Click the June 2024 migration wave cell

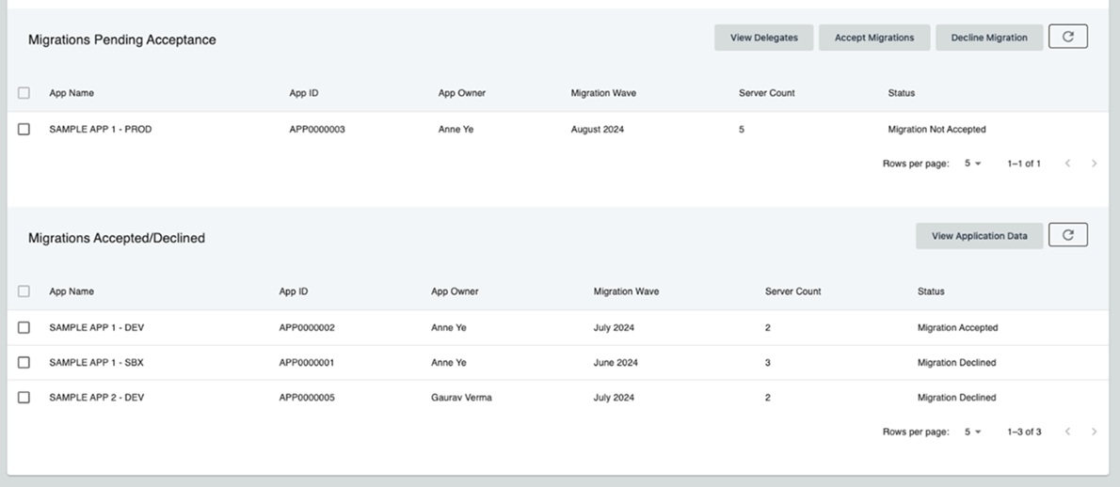[x=616, y=362]
